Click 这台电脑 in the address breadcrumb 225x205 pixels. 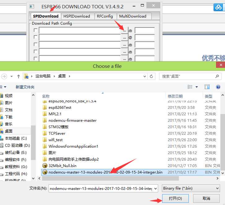pyautogui.click(x=43, y=76)
